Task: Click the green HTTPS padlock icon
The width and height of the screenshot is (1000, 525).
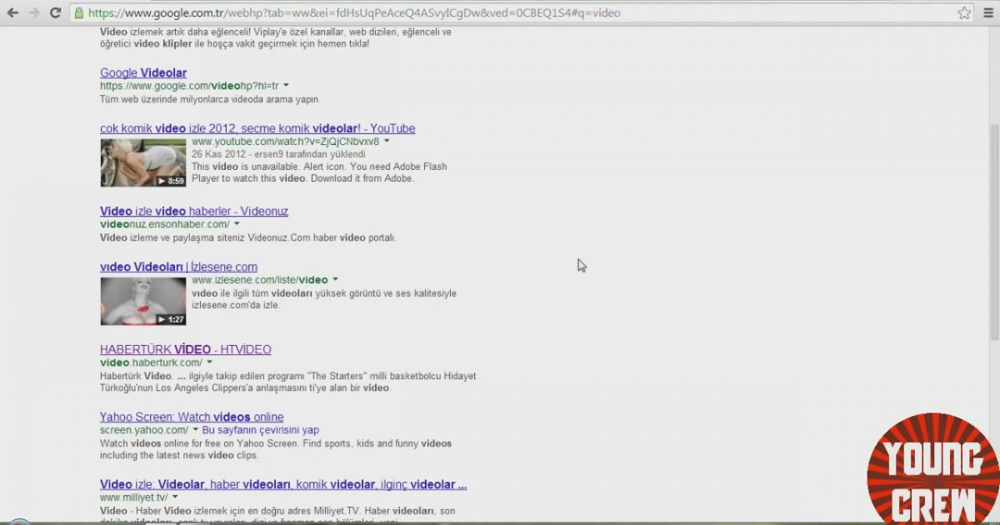Action: point(78,12)
